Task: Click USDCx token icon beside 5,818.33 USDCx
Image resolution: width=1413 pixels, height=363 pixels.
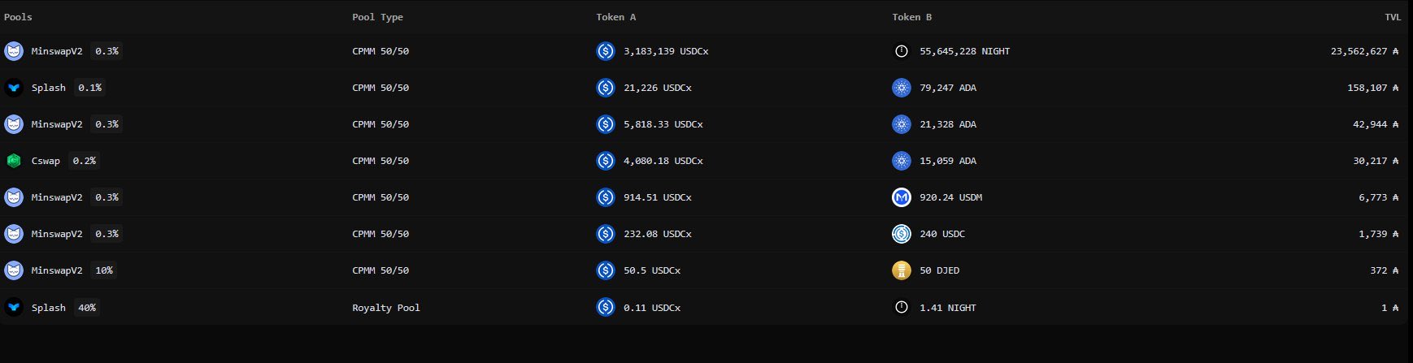Action: 606,124
